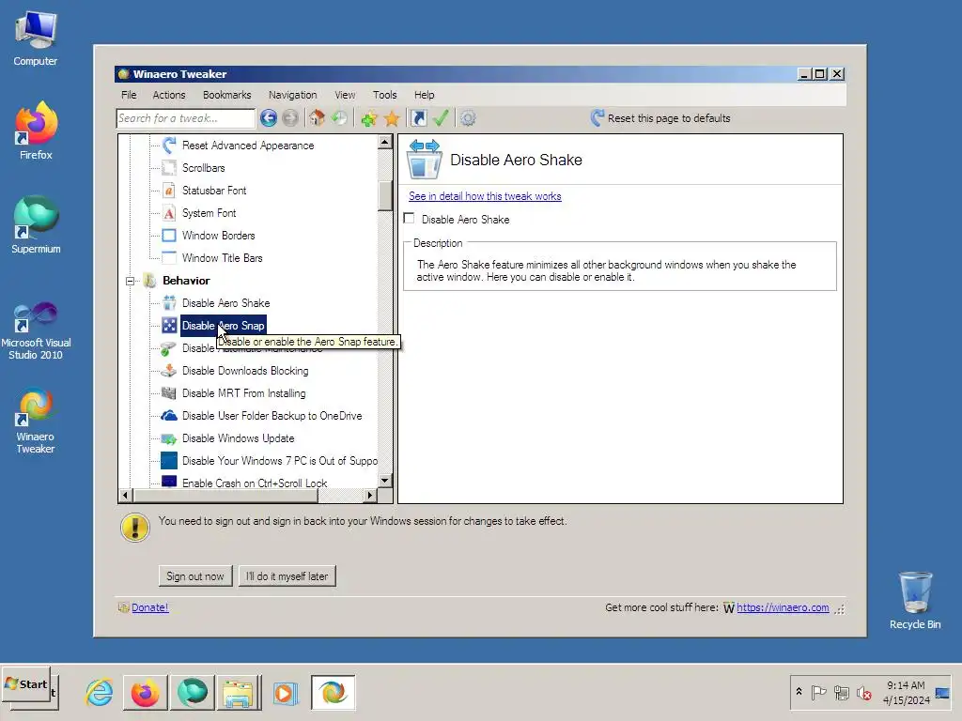Click the tree scrollbar up arrow
Viewport: 962px width, 721px height.
tap(384, 143)
